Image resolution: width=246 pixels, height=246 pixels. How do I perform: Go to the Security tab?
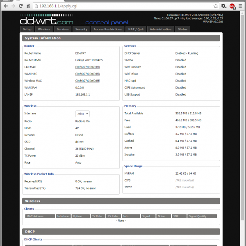81,29
